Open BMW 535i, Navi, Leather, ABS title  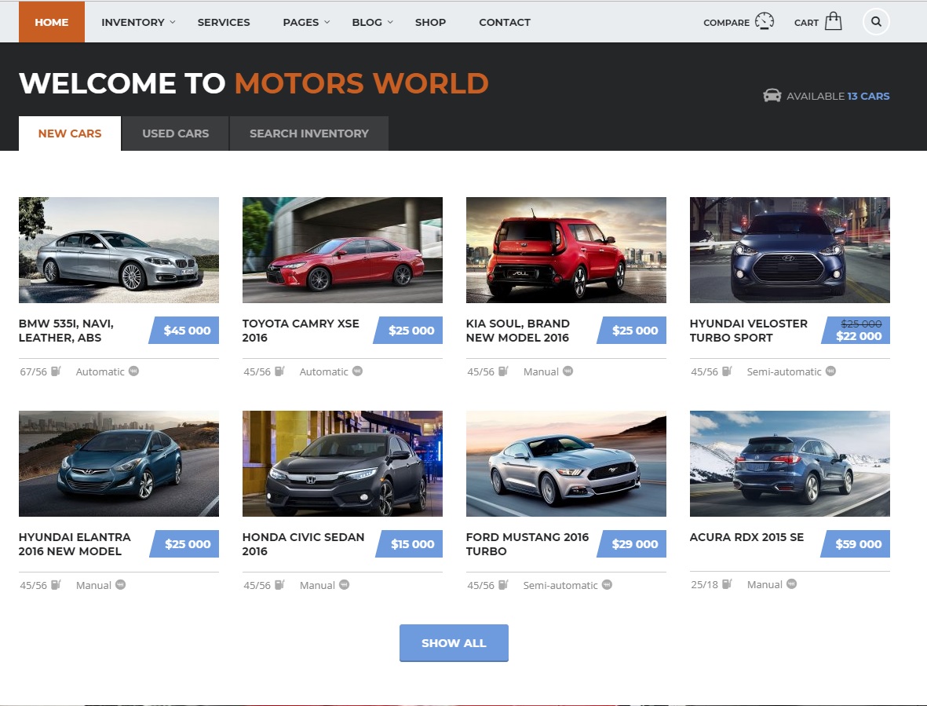coord(66,331)
